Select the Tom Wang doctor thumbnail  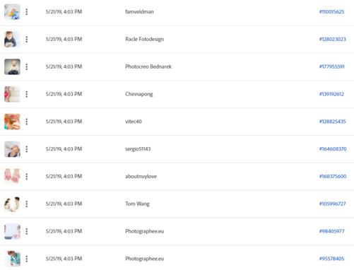pyautogui.click(x=12, y=204)
